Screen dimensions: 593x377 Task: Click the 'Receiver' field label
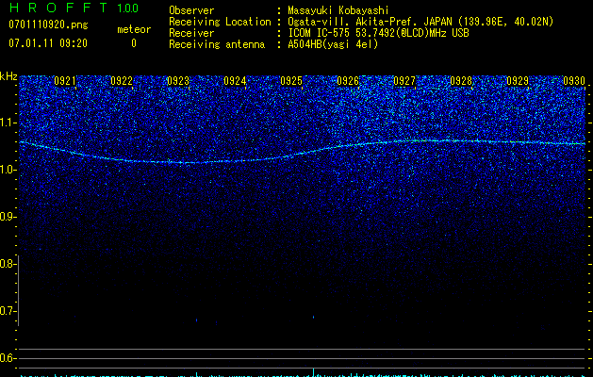click(191, 33)
